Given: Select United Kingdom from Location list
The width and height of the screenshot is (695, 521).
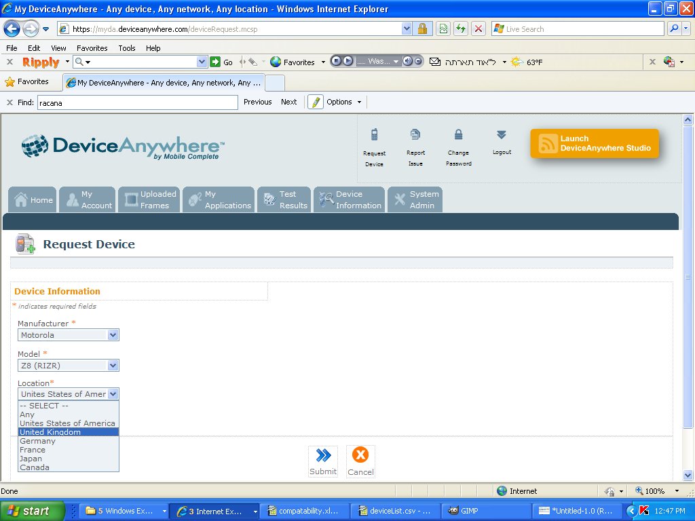Looking at the screenshot, I should point(69,432).
